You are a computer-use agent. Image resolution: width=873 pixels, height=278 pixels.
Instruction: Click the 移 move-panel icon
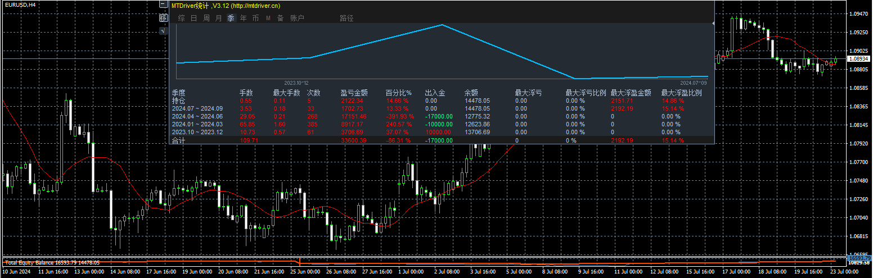pyautogui.click(x=164, y=18)
